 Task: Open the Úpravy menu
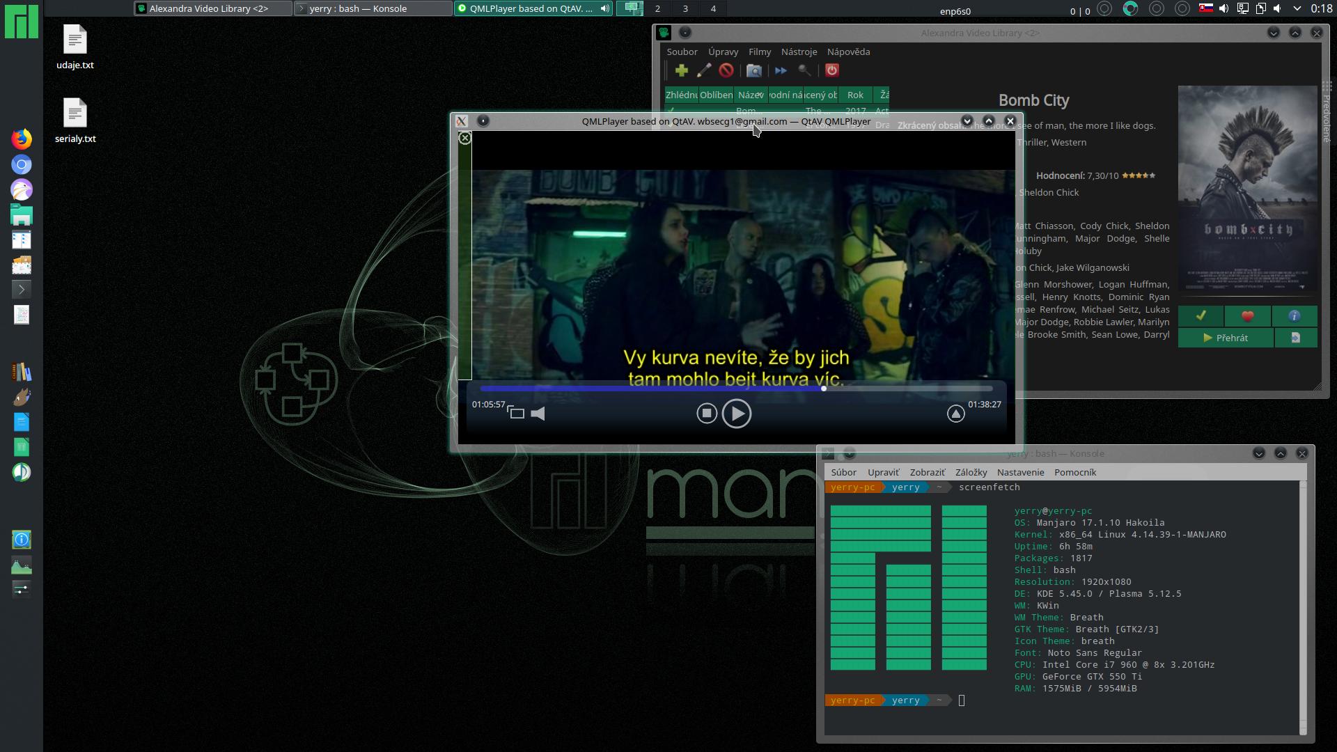pos(723,52)
